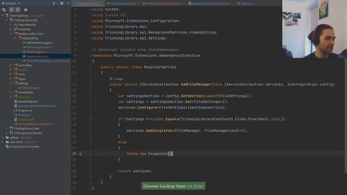Click the BackgroundServices folder icon

16,34
